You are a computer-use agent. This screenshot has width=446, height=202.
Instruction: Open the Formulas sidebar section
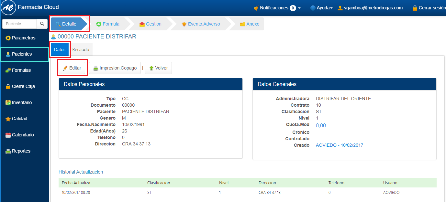click(x=21, y=70)
